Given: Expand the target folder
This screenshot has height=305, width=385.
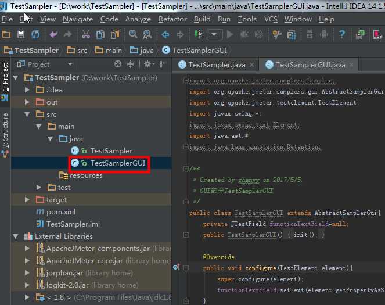Looking at the screenshot, I should click(27, 200).
